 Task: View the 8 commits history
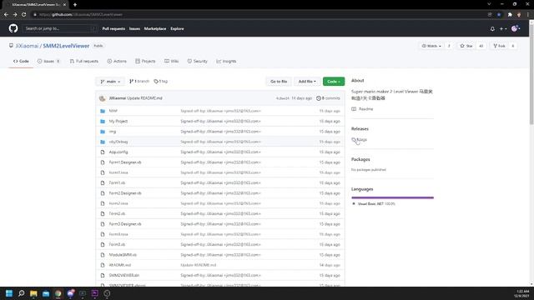tap(328, 98)
